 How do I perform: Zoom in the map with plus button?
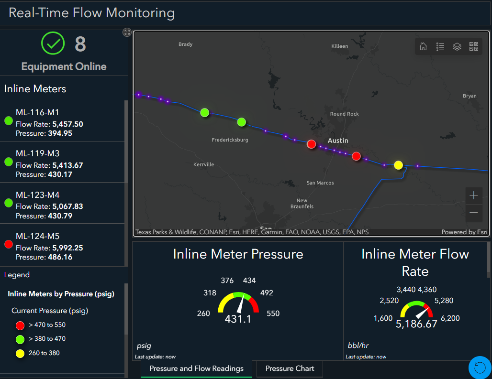click(x=474, y=196)
